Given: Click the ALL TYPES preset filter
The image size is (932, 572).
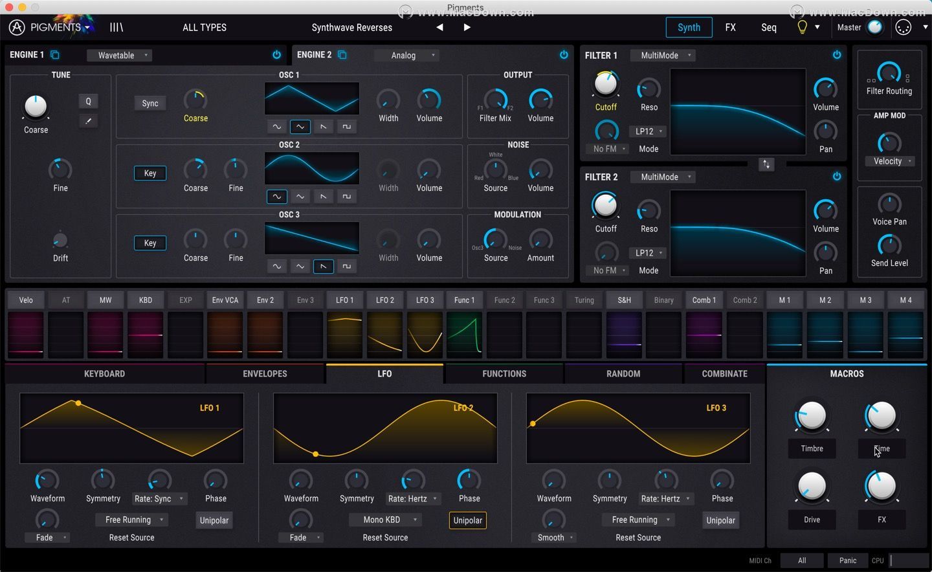Looking at the screenshot, I should [205, 27].
